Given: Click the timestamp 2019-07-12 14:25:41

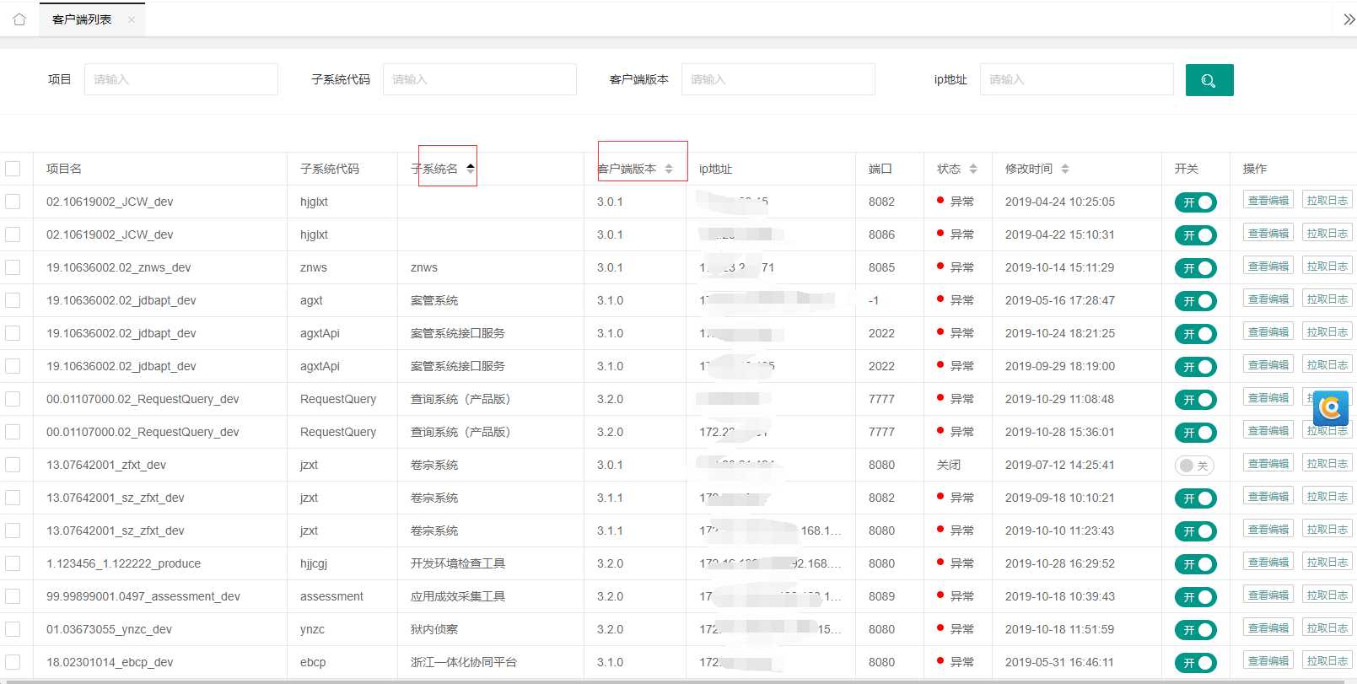Looking at the screenshot, I should pyautogui.click(x=1060, y=465).
